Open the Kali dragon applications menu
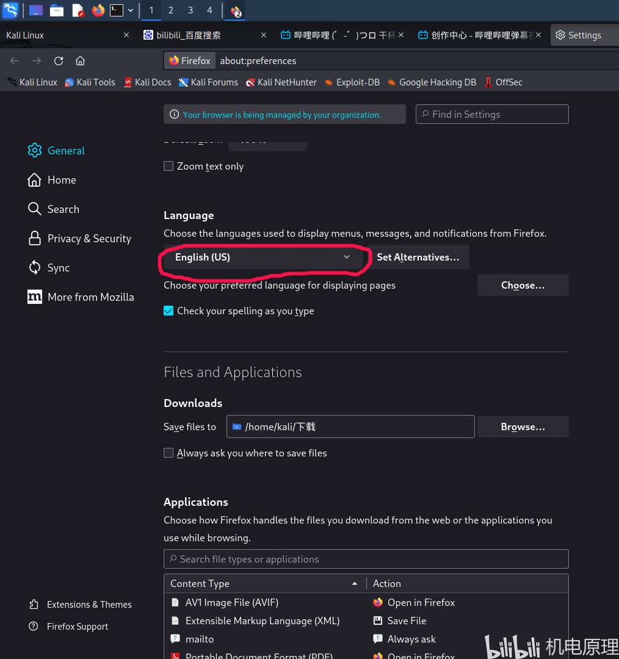Screen dimensions: 619x659 click(x=10, y=10)
